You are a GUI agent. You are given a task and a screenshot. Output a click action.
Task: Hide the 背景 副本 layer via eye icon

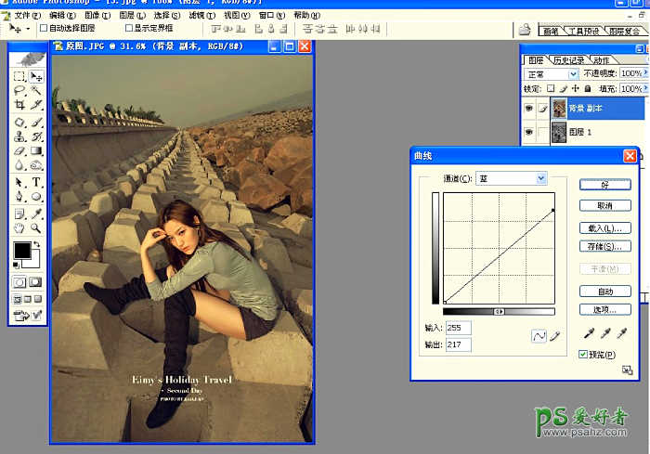(x=528, y=109)
